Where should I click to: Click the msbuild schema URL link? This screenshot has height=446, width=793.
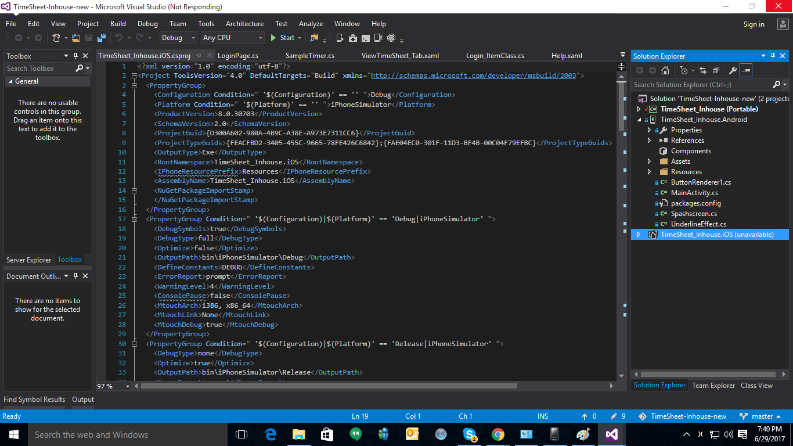pos(473,75)
